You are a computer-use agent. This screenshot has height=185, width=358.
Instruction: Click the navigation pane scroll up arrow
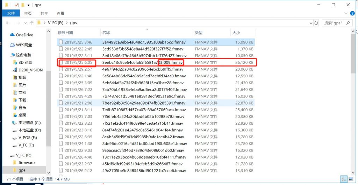click(48, 31)
